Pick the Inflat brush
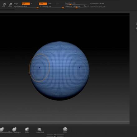 (x=27, y=130)
